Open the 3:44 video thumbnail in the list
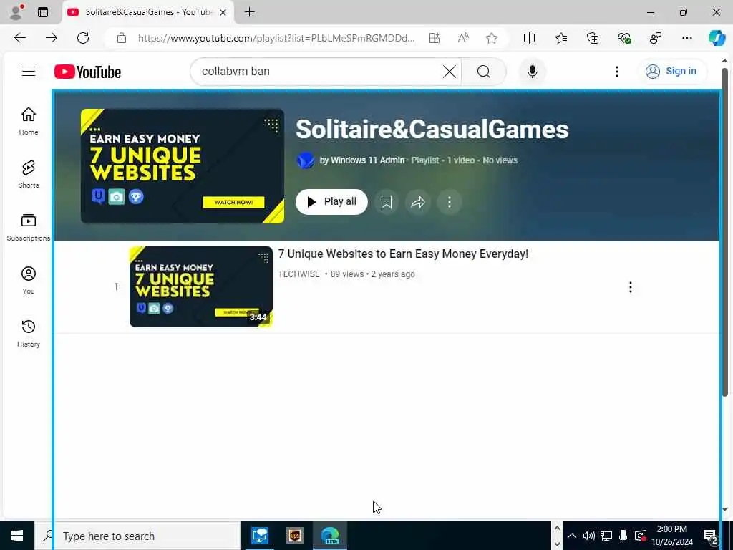 tap(201, 286)
